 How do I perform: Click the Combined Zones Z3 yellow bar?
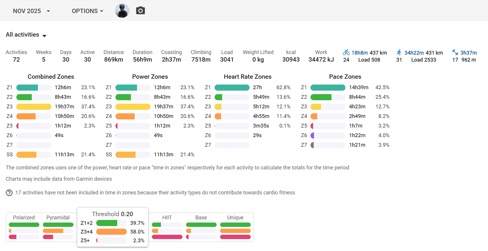tap(34, 107)
